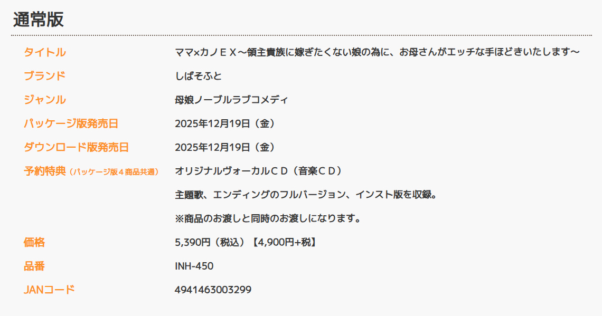Click the パッケージ版発売日 label
This screenshot has height=316, width=602.
pyautogui.click(x=71, y=123)
